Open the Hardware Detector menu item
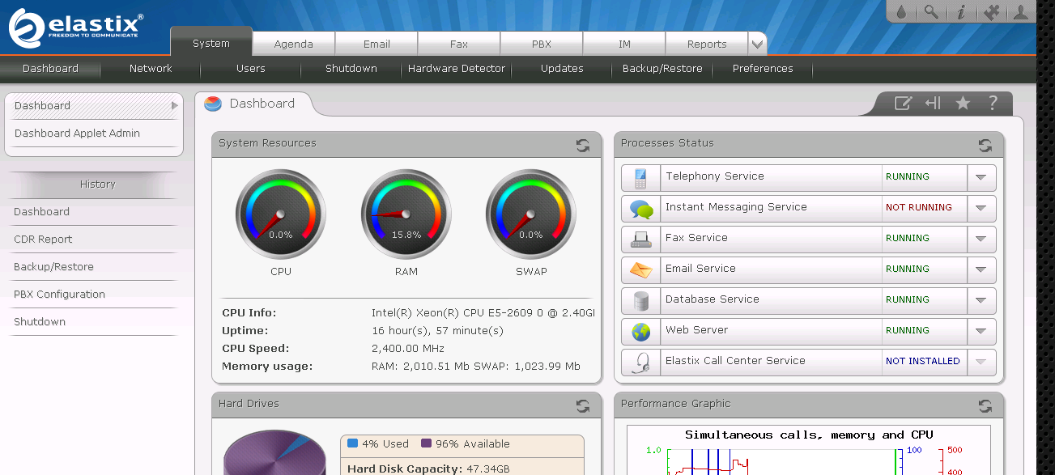 pos(456,69)
